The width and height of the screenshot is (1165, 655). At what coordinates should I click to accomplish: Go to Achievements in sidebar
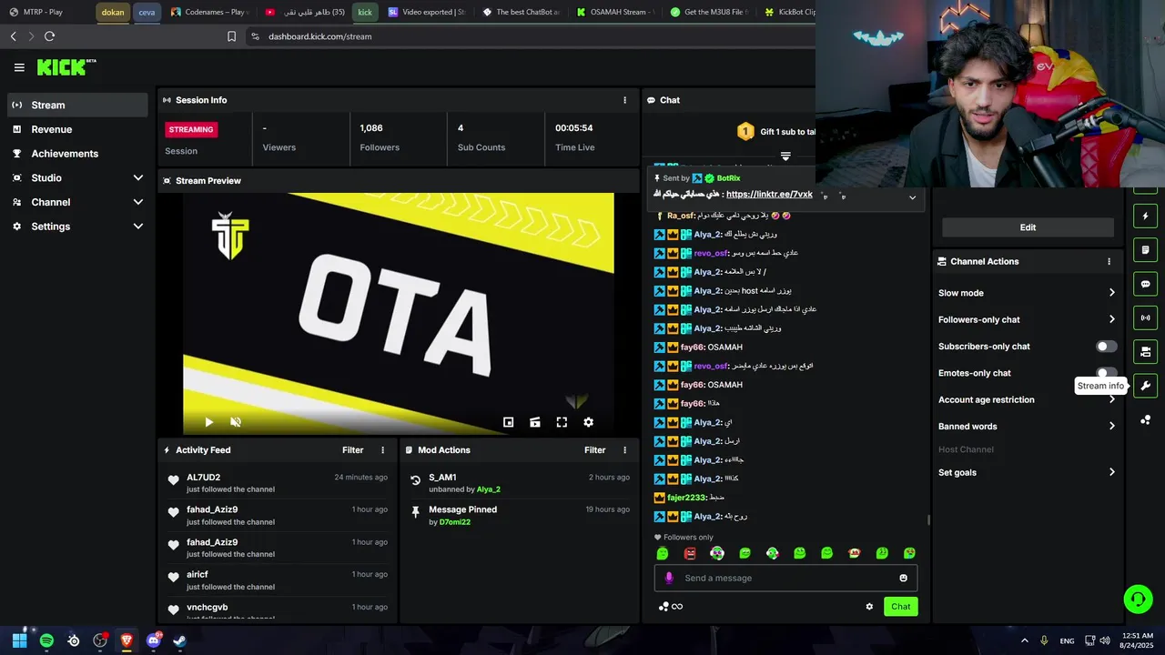point(77,154)
